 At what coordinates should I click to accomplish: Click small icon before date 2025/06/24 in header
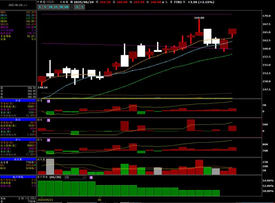[x=71, y=2]
